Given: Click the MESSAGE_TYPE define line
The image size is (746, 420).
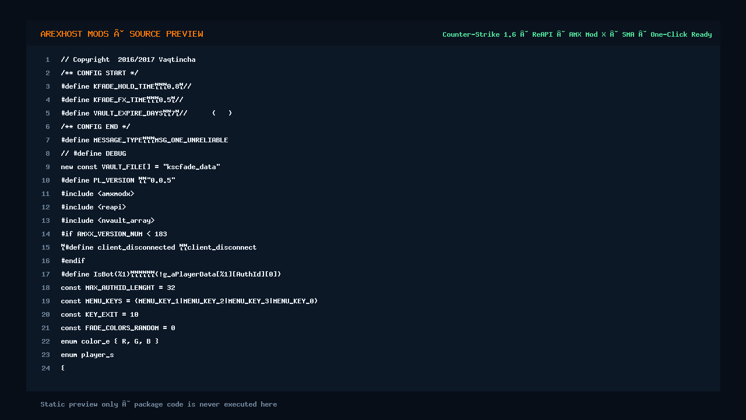Looking at the screenshot, I should pos(145,140).
